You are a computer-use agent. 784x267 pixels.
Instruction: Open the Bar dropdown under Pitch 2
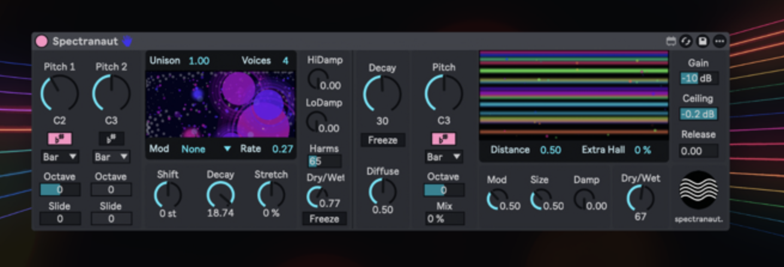[111, 157]
